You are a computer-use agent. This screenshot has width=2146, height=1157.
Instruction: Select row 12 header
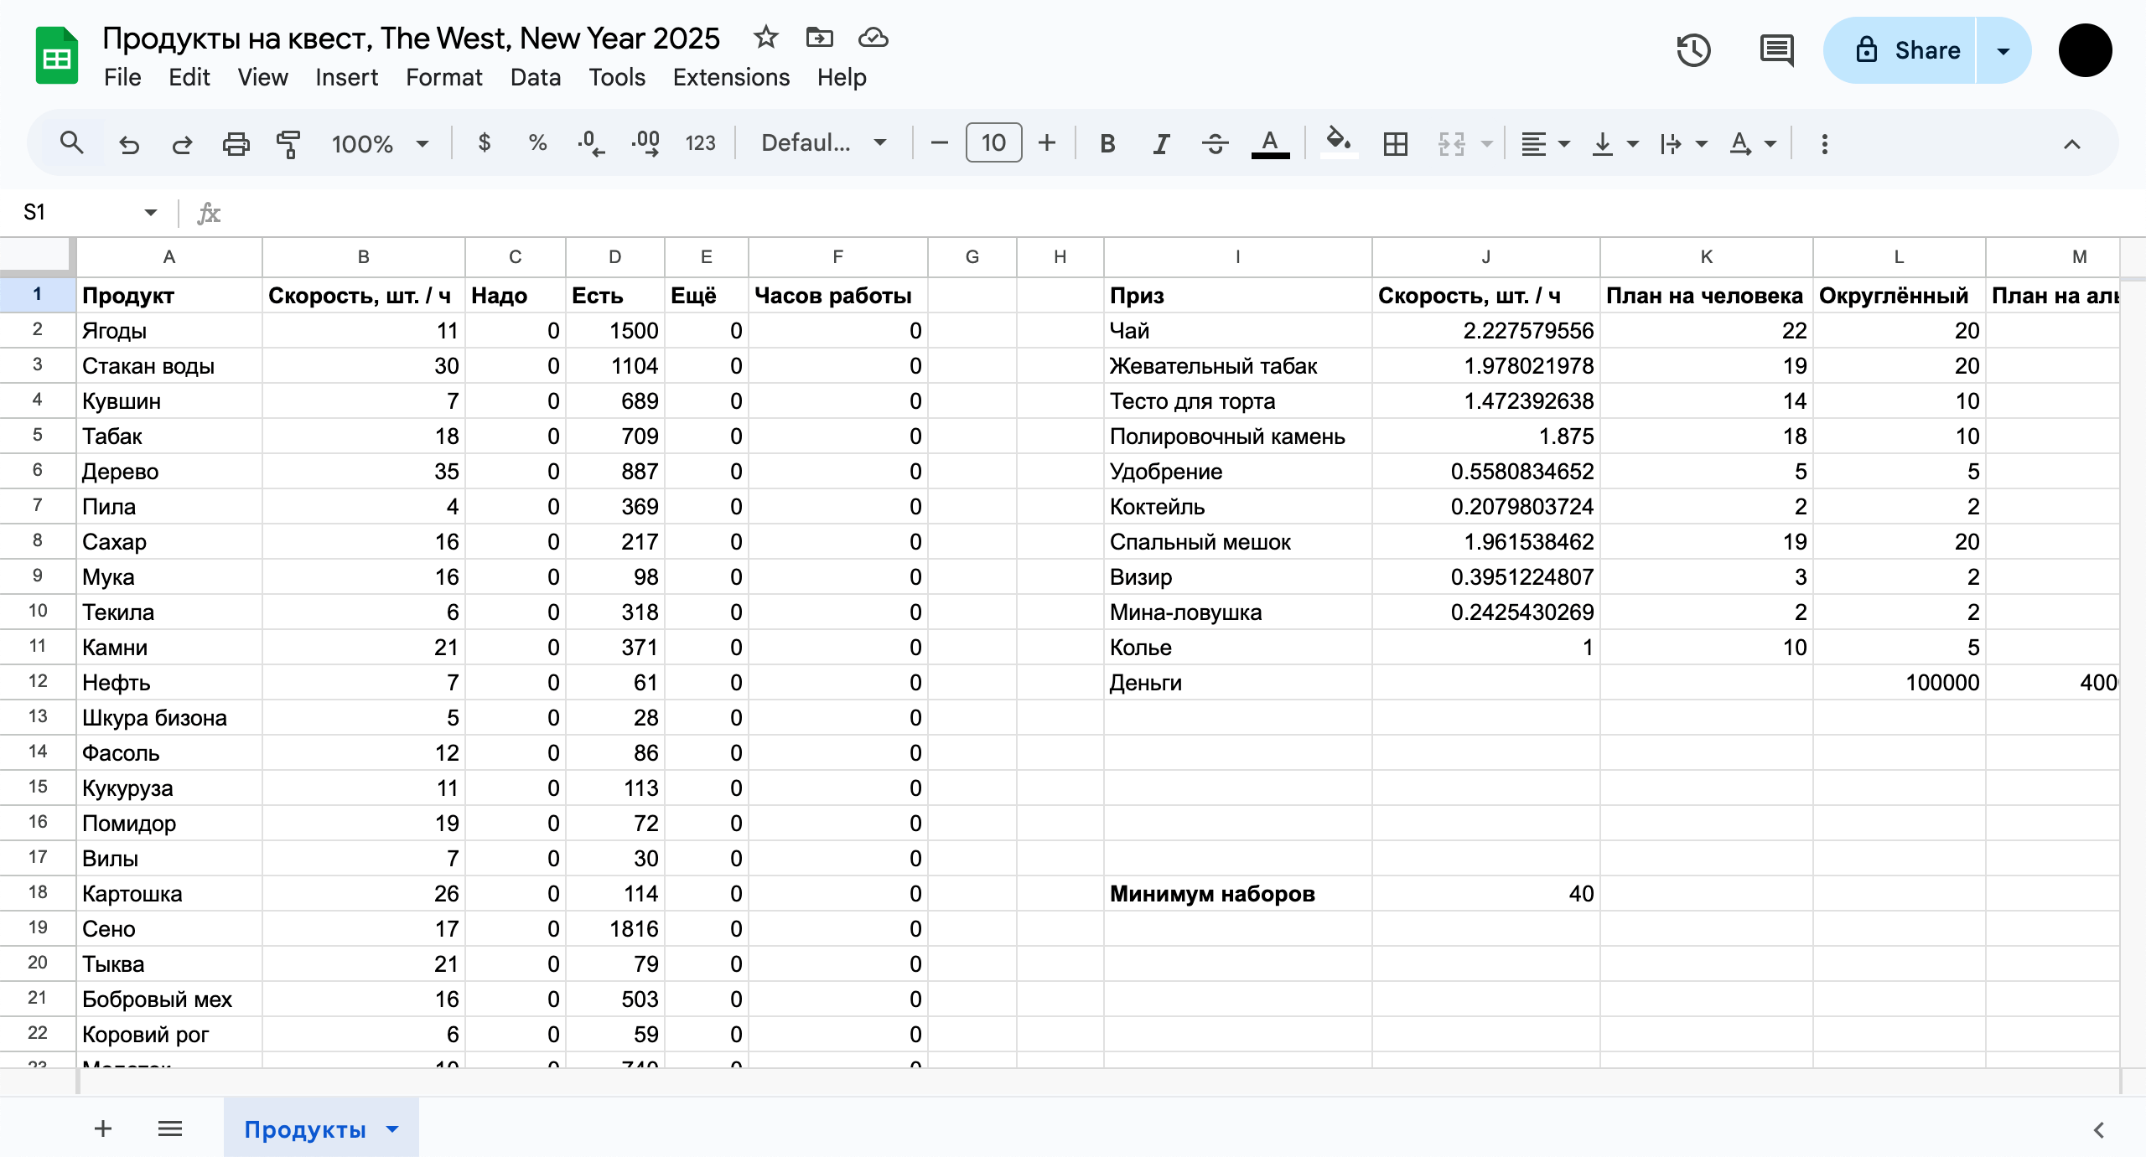(38, 681)
